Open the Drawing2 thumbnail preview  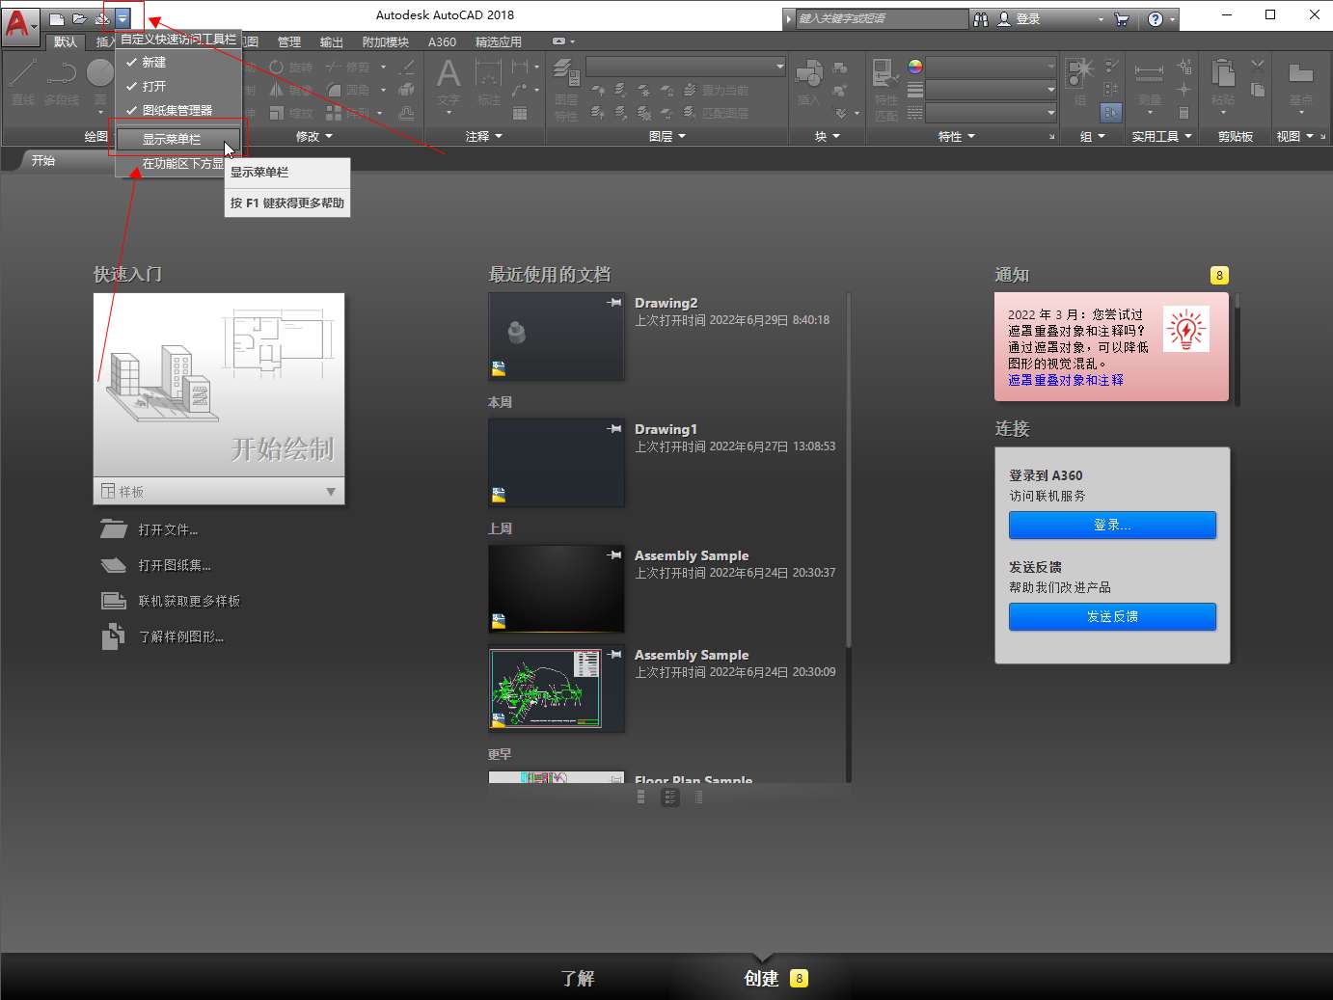[557, 337]
